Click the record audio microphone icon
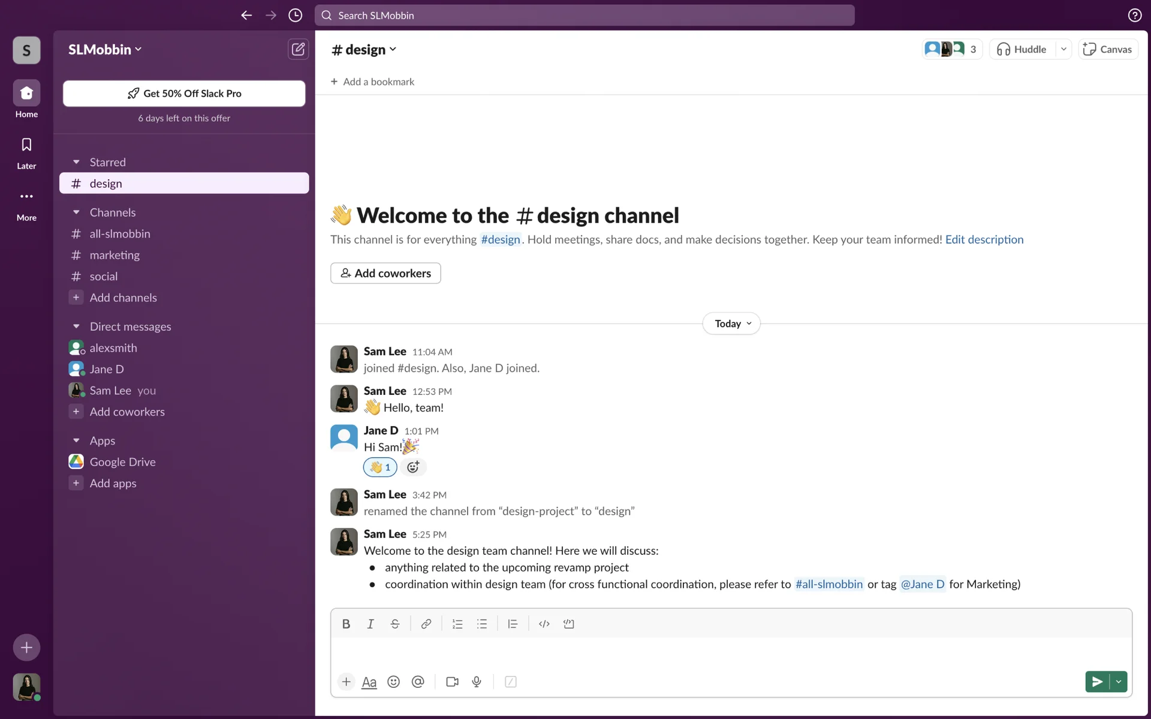Screen dimensions: 1151x719 coord(477,682)
